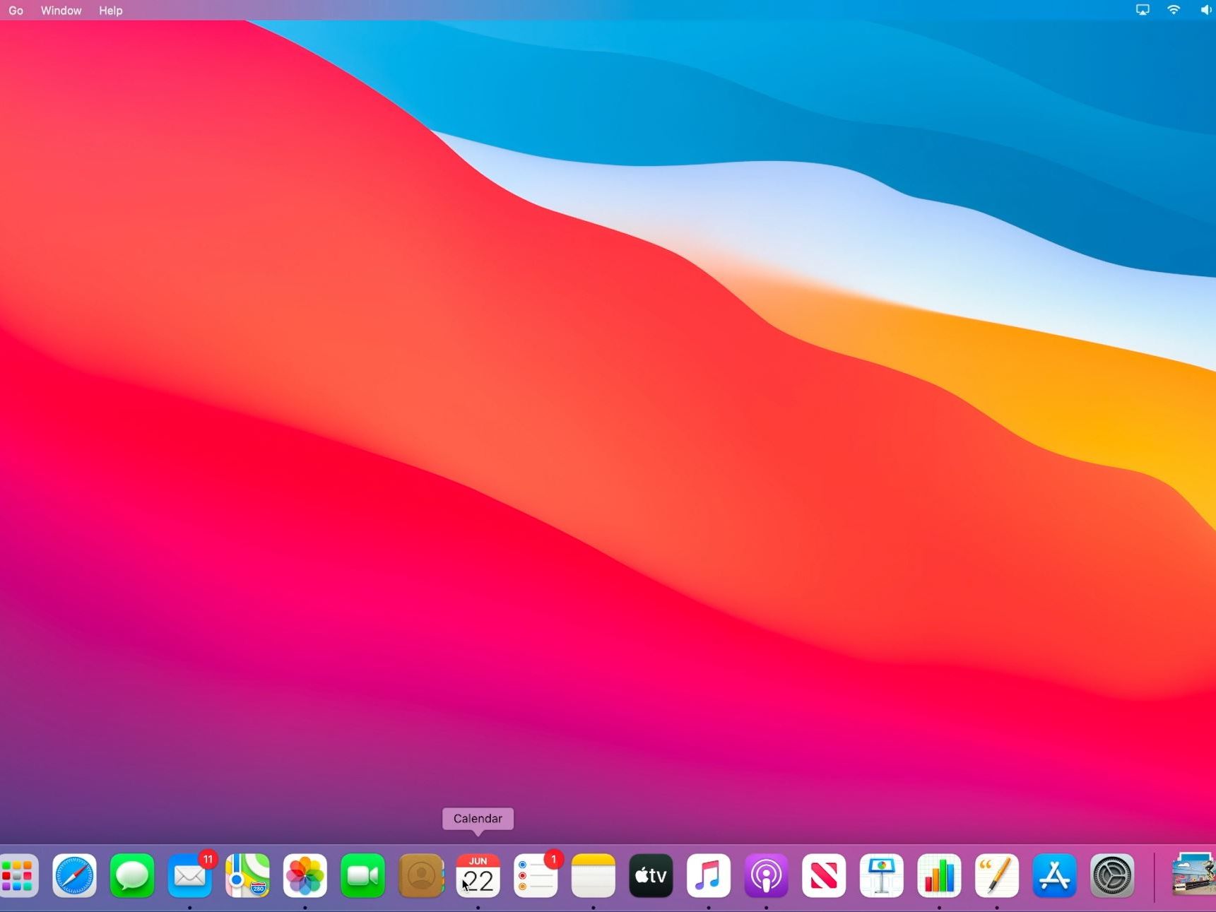Viewport: 1216px width, 912px height.
Task: Open the App Store
Action: 1054,876
